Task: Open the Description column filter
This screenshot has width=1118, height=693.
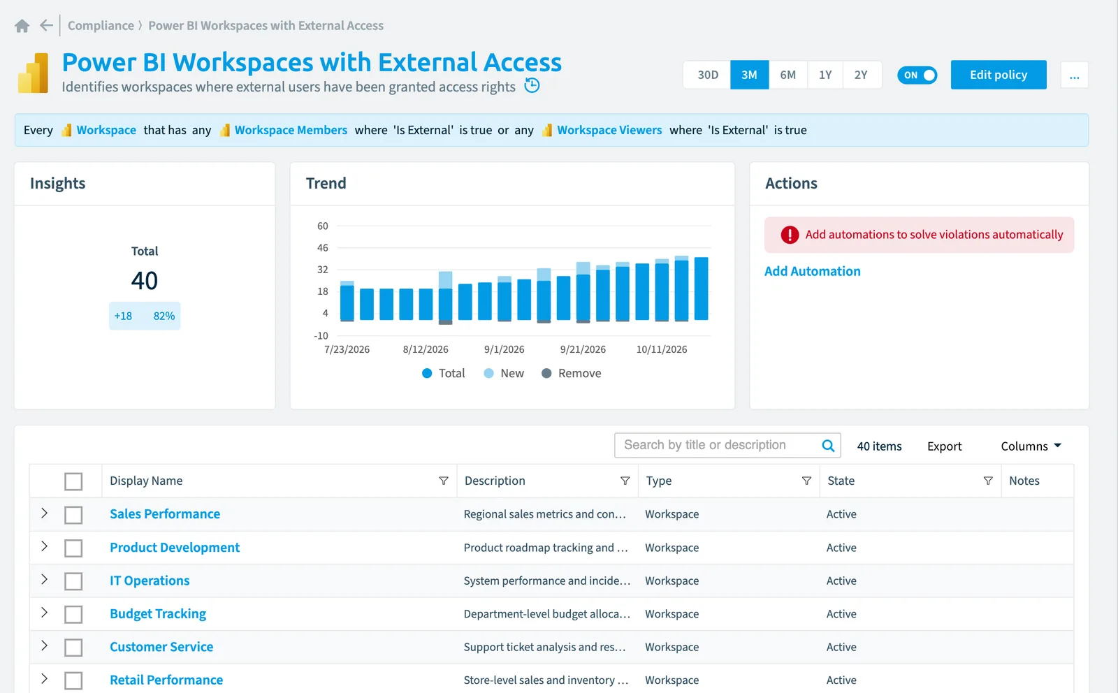Action: tap(625, 481)
